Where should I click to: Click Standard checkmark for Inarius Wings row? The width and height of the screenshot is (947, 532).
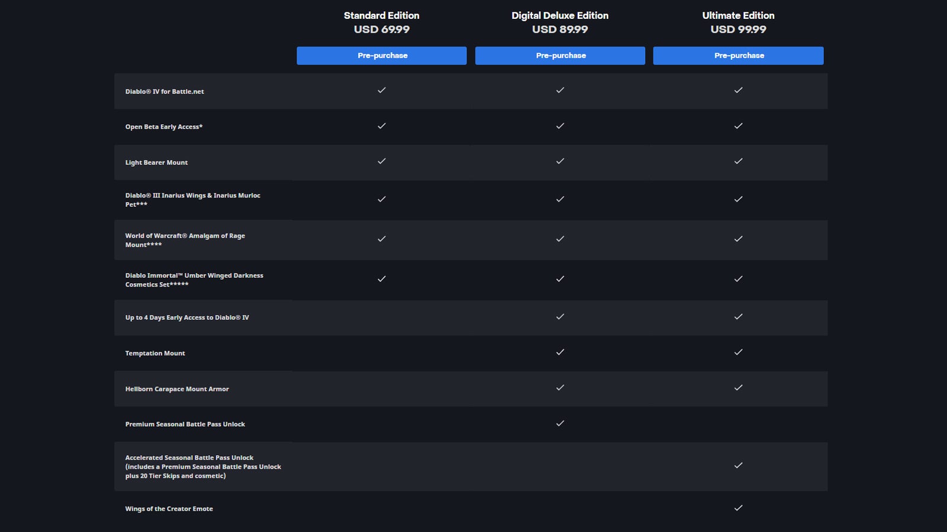[382, 199]
